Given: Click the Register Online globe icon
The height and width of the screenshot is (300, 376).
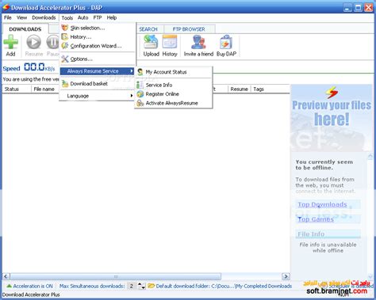Looking at the screenshot, I should coord(140,94).
